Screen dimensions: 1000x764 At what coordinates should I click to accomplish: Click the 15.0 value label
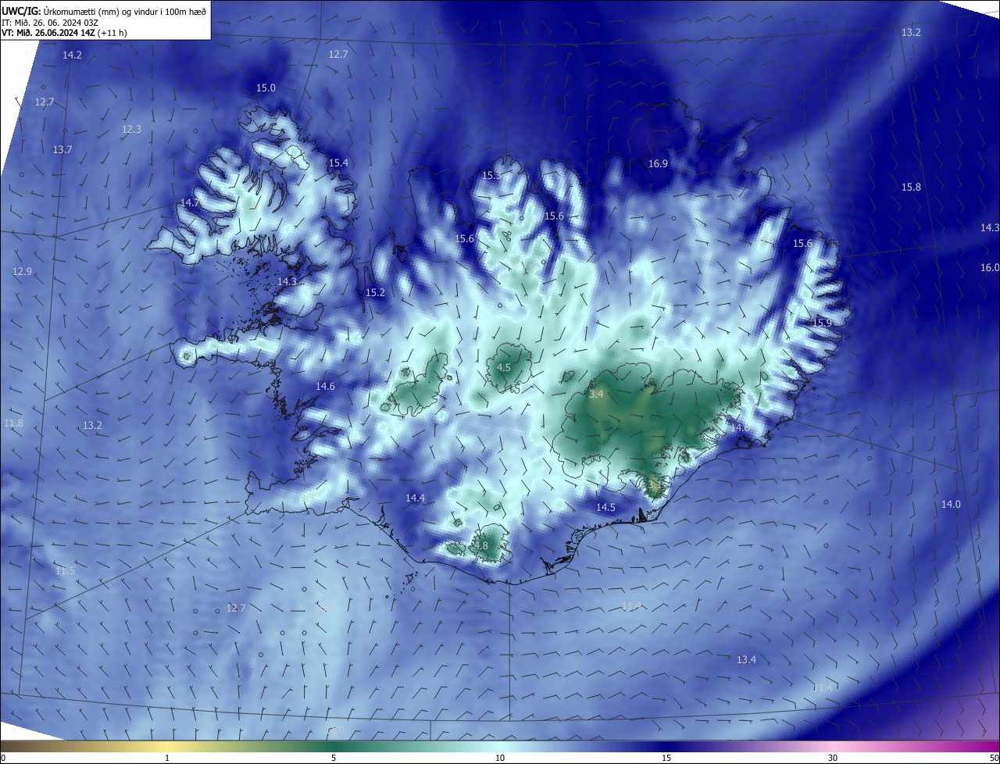266,88
